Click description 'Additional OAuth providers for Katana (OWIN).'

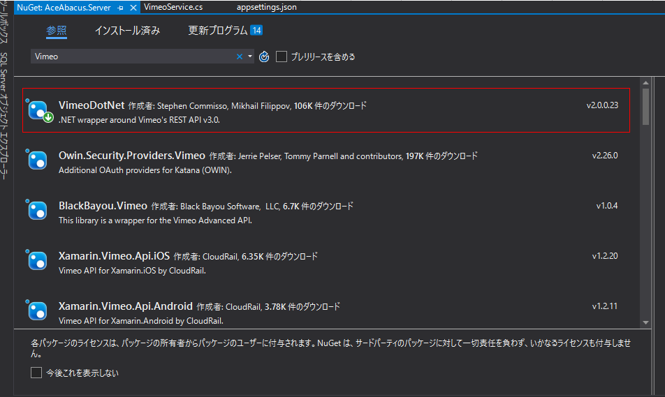145,170
